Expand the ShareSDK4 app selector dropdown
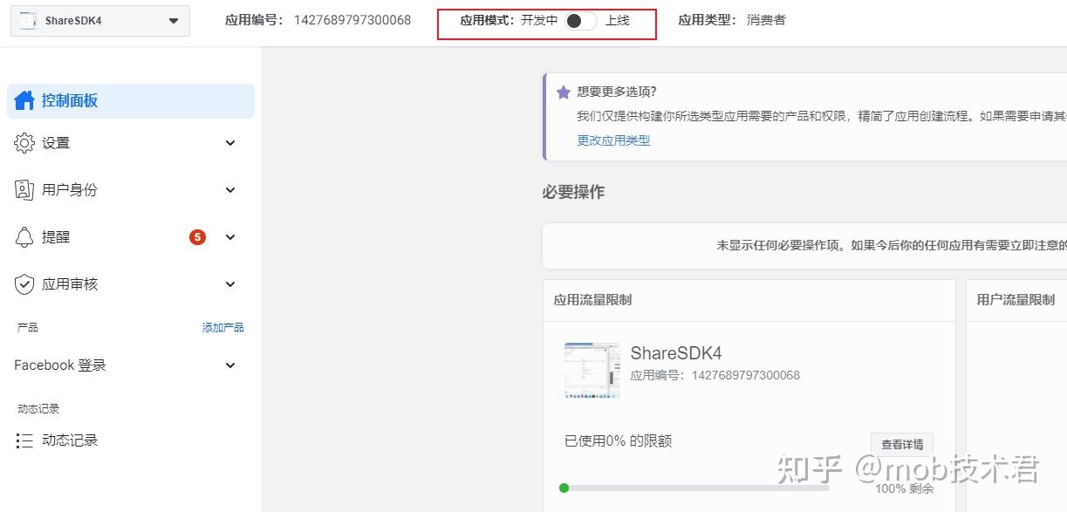Screen dimensions: 1067x512 tap(171, 19)
